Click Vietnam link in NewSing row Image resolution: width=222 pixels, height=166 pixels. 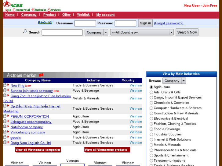click(x=136, y=85)
